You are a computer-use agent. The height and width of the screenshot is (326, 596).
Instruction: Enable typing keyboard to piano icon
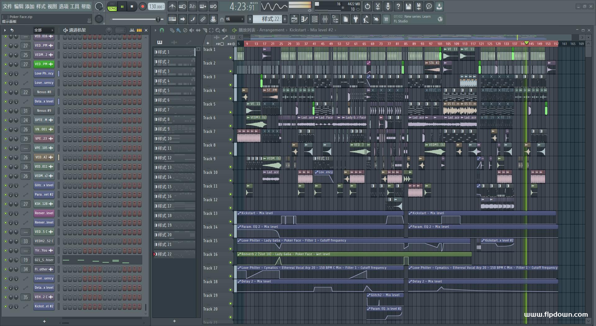(172, 19)
